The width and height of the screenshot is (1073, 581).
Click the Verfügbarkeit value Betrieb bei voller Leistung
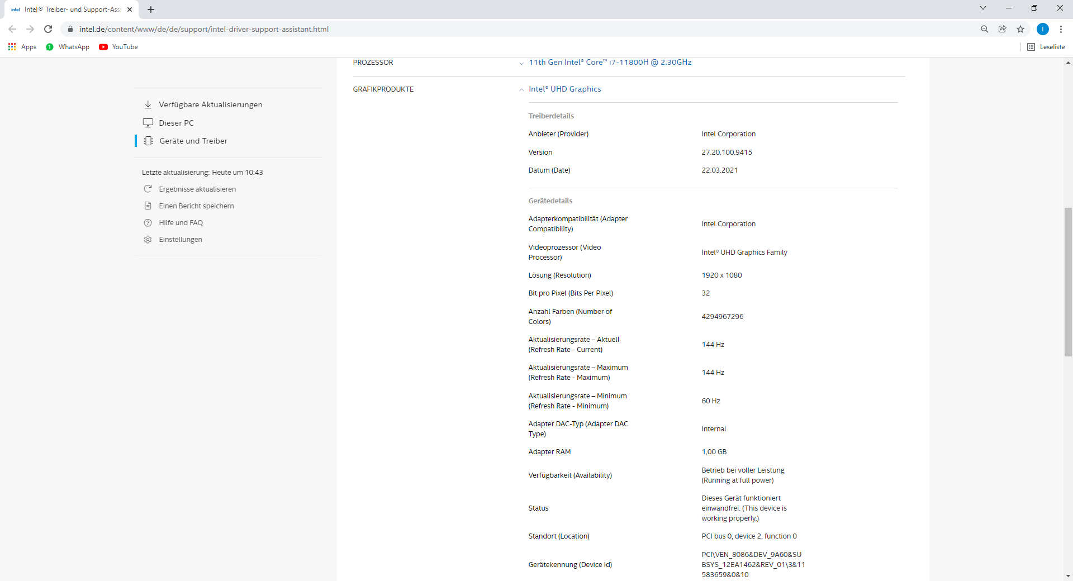[743, 475]
